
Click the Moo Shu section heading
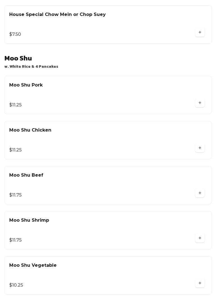tap(18, 58)
